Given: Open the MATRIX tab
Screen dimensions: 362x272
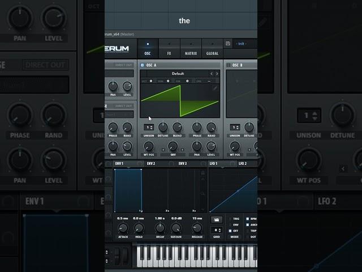Looking at the screenshot, I should pos(191,48).
